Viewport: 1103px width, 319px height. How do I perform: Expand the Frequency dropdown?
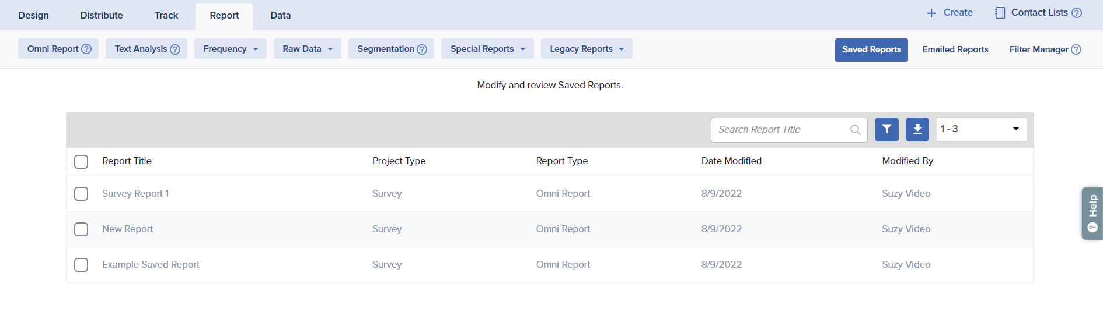230,49
